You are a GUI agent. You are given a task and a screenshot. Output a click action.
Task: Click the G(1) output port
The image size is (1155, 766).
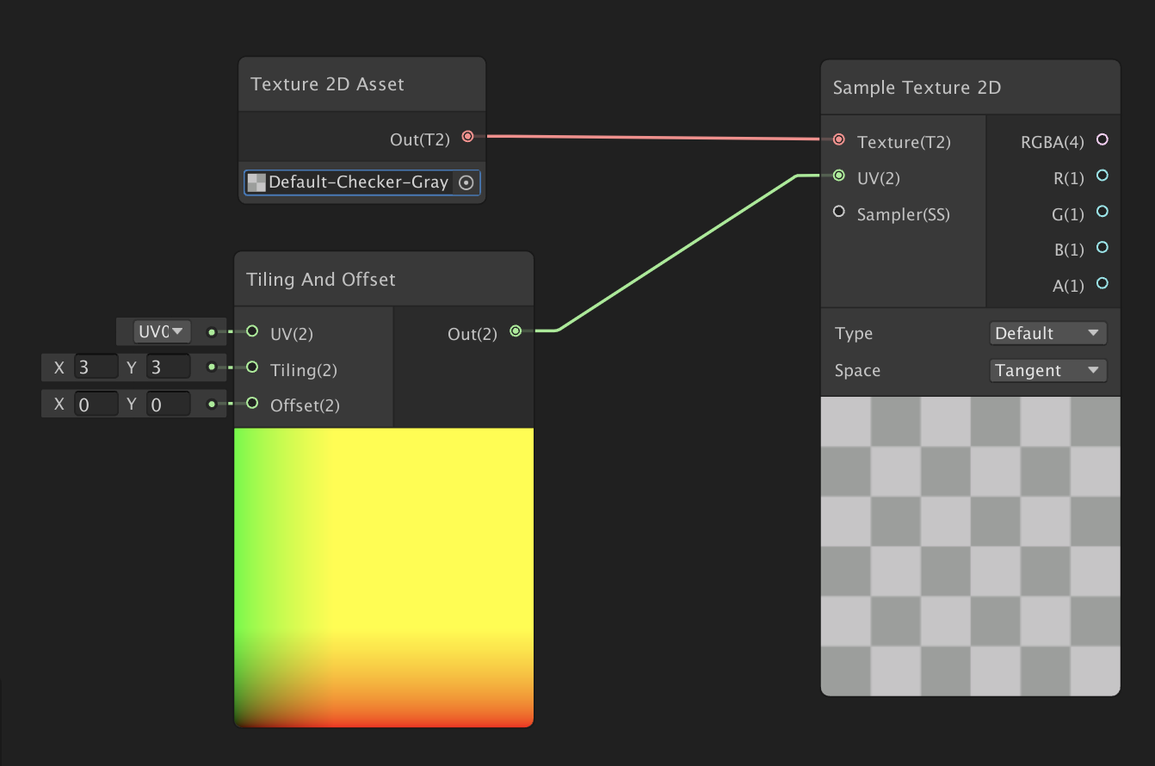click(x=1102, y=212)
